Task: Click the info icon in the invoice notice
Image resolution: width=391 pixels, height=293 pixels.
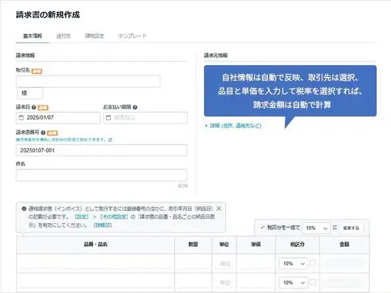Action: pos(24,209)
